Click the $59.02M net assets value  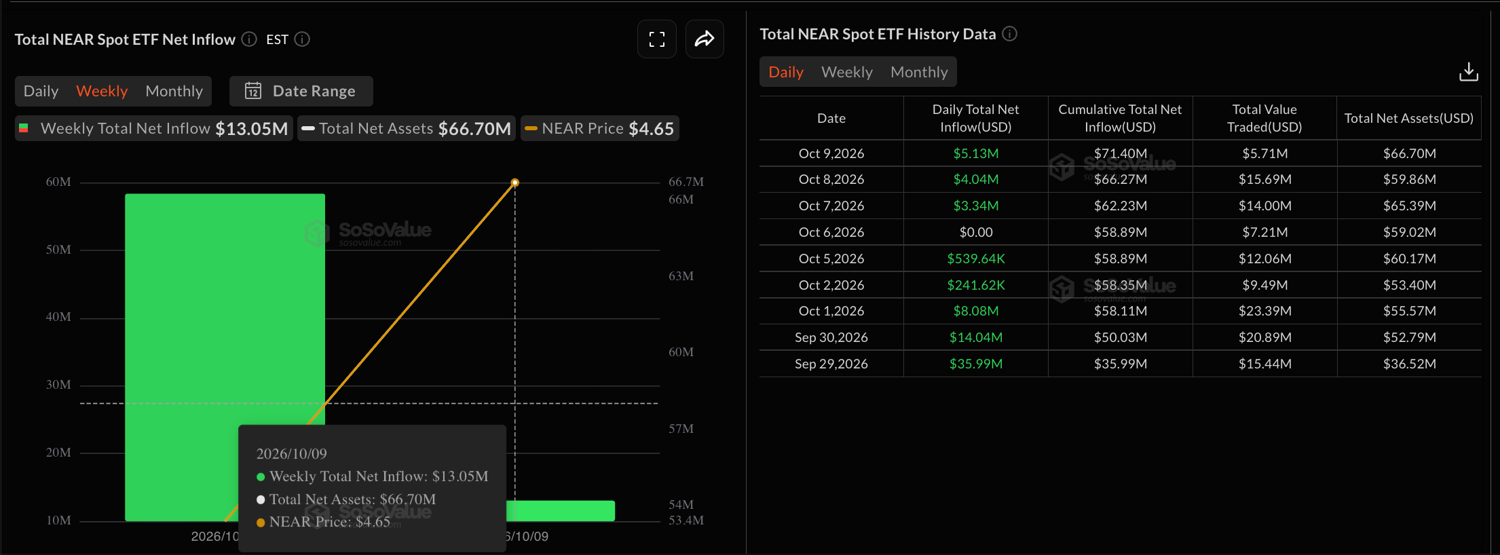click(x=1410, y=232)
